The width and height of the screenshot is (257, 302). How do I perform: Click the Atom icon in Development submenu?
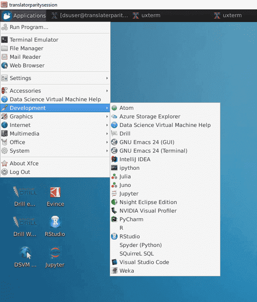[x=114, y=108]
